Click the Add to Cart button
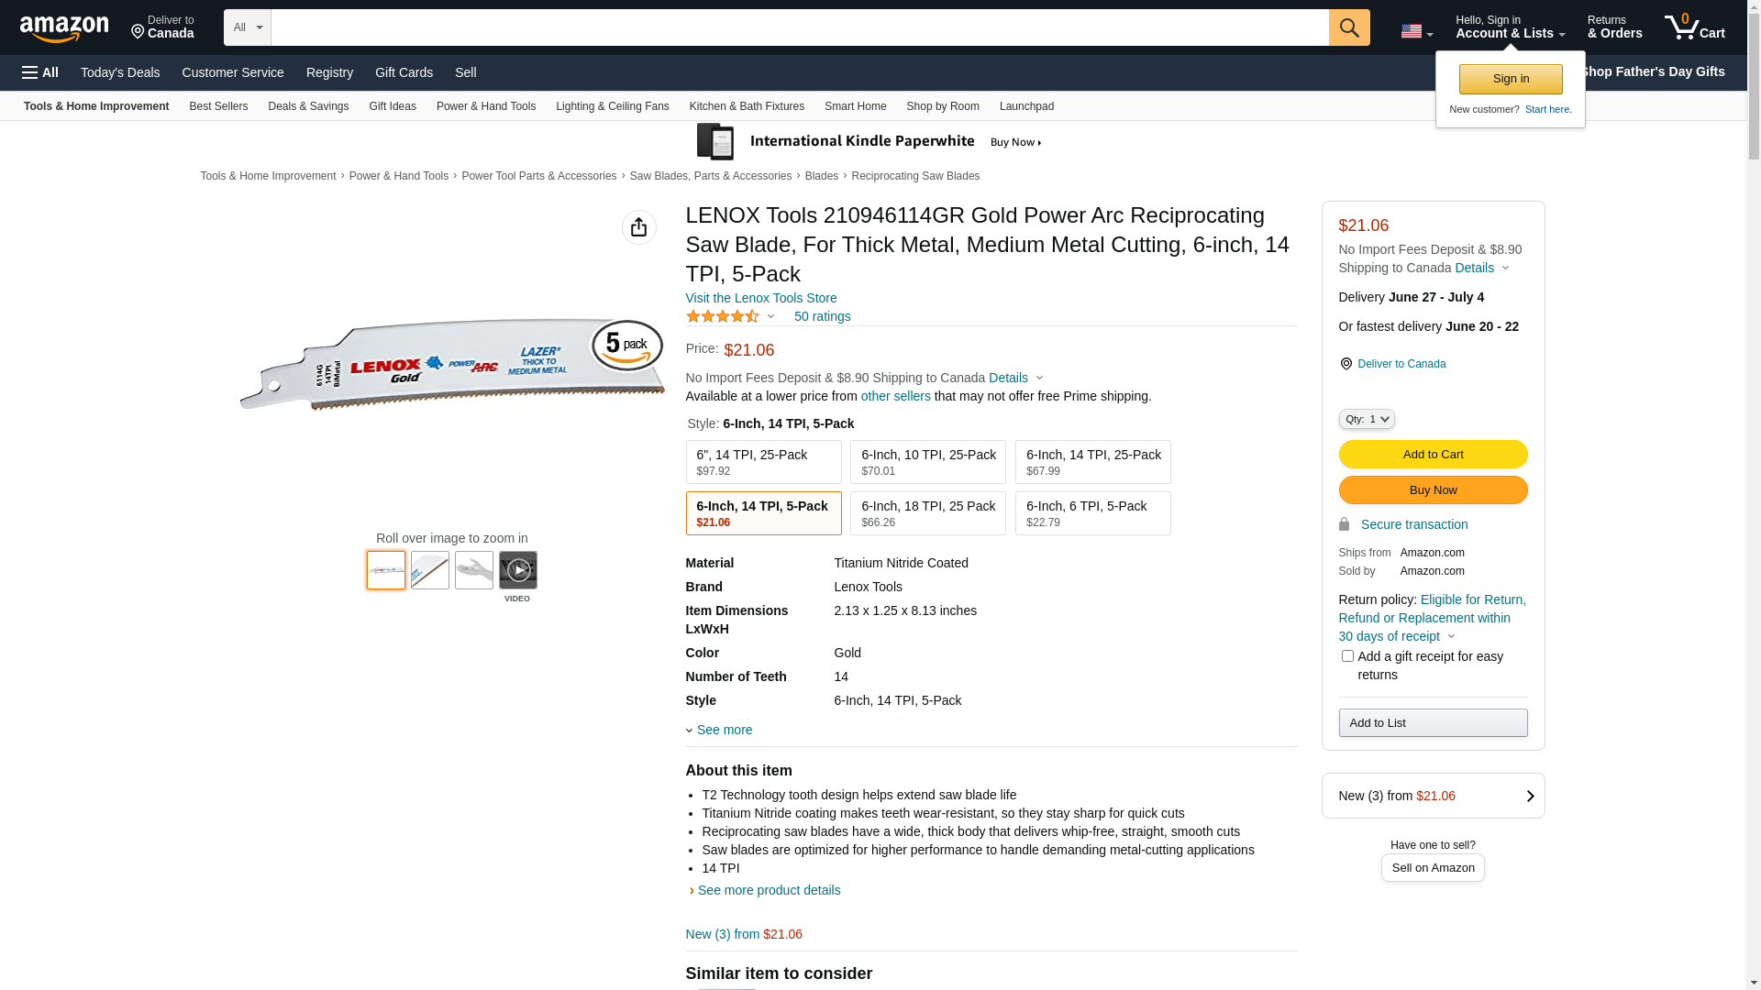Image resolution: width=1761 pixels, height=990 pixels. (1432, 455)
